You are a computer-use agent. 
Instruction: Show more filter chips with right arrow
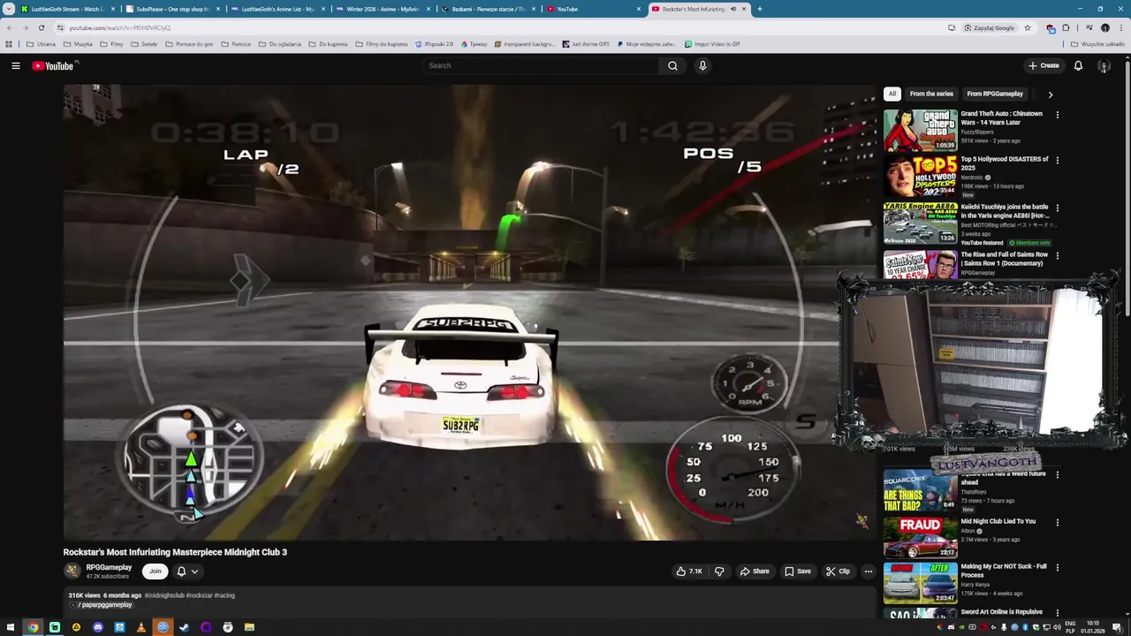pyautogui.click(x=1050, y=94)
